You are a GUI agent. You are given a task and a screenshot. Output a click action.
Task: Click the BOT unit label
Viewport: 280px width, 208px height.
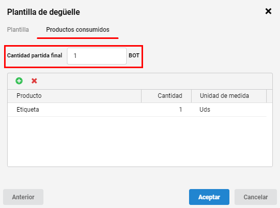click(134, 55)
